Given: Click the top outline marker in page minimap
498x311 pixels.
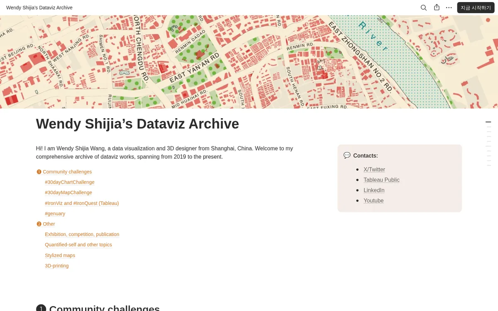Looking at the screenshot, I should click(x=488, y=122).
